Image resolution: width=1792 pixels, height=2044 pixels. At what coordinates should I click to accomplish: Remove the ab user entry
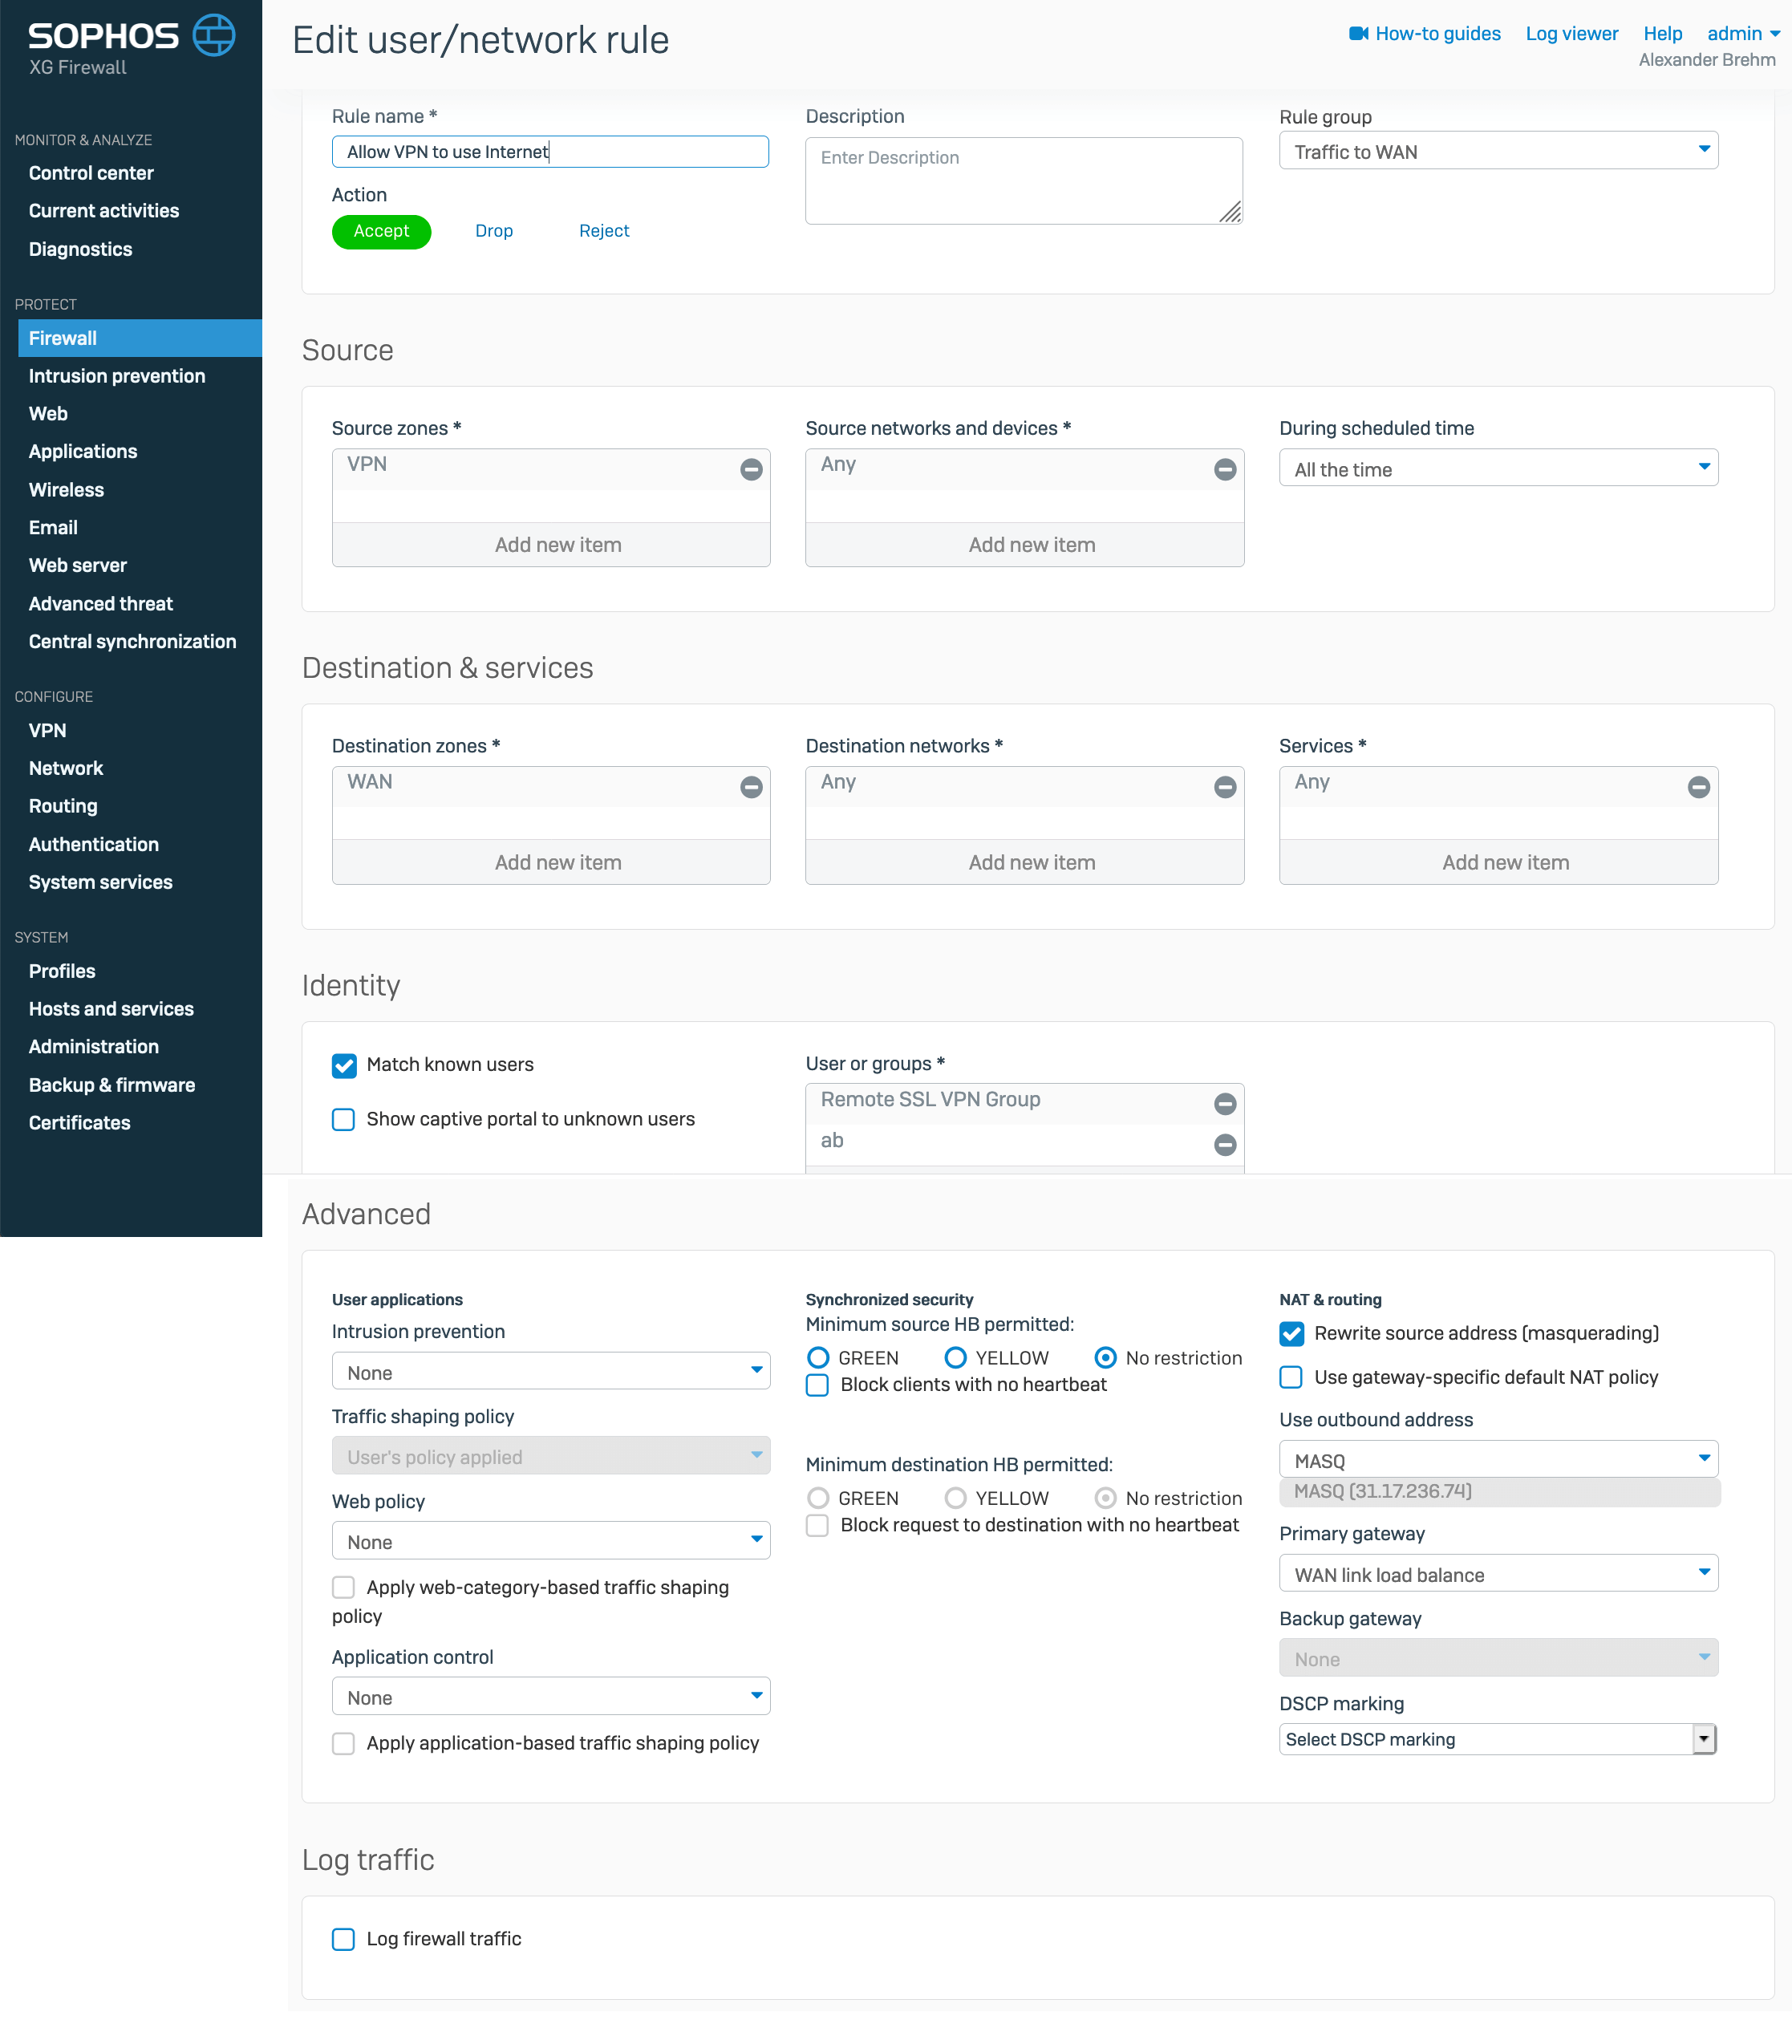point(1224,1145)
